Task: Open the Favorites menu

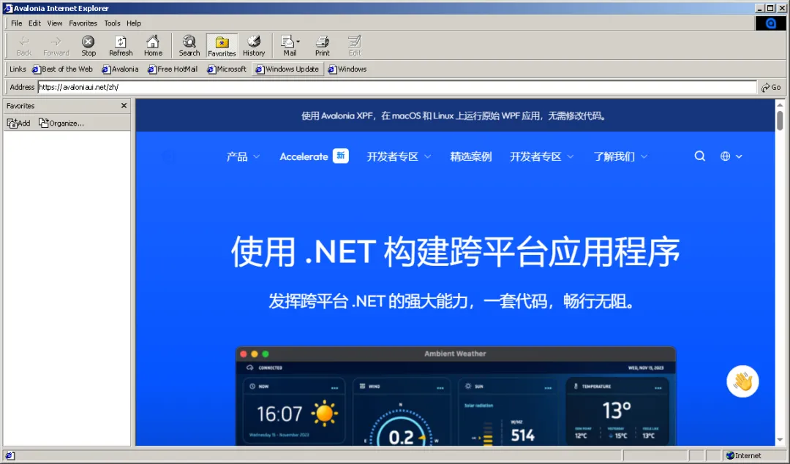Action: [x=83, y=23]
